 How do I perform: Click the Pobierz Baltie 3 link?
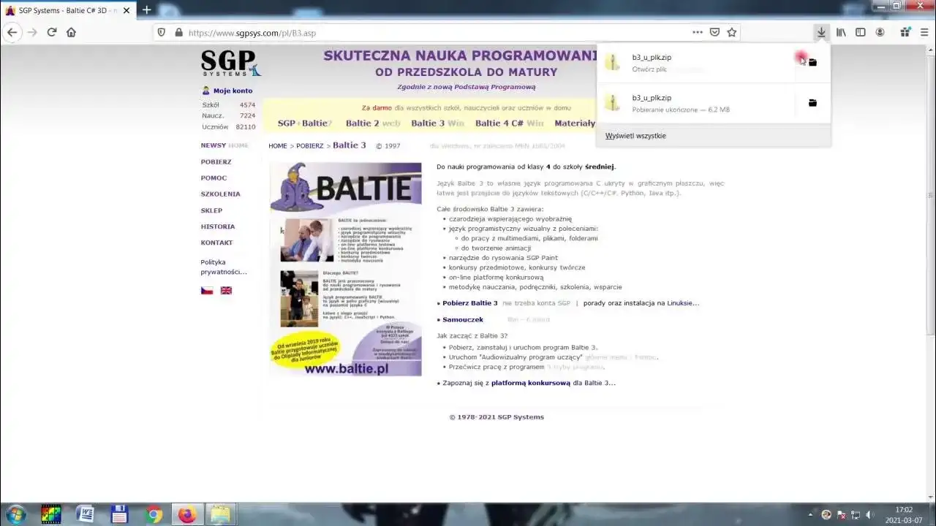[x=469, y=302]
